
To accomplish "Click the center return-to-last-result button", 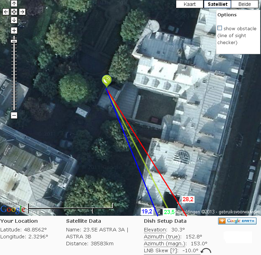I will point(14,12).
